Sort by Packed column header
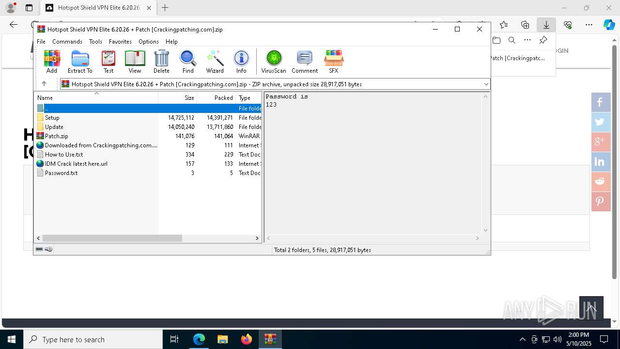This screenshot has height=349, width=620. pyautogui.click(x=216, y=97)
